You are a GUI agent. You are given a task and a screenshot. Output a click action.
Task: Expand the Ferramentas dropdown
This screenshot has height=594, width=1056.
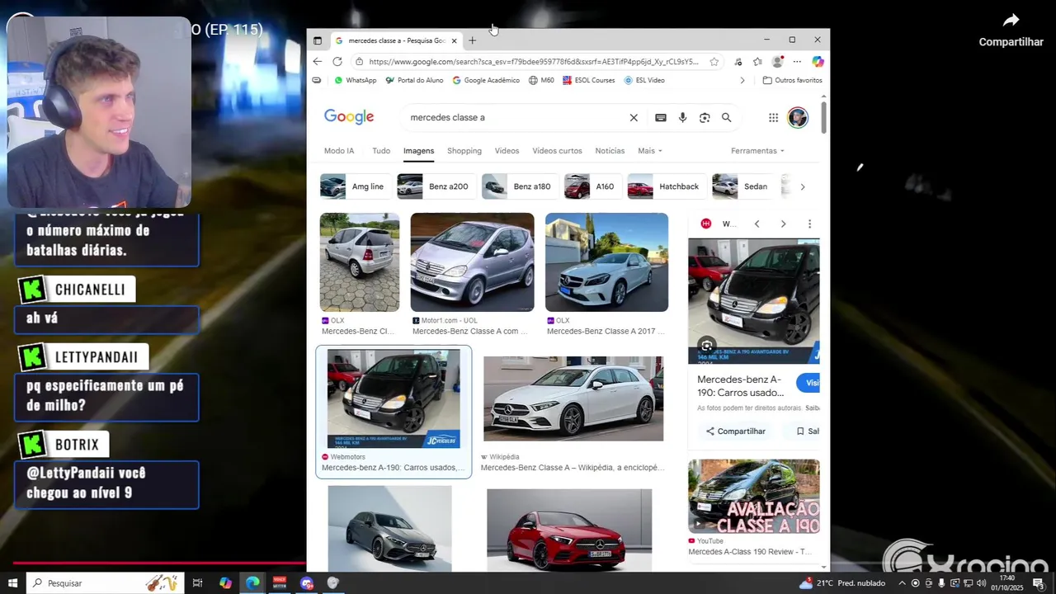click(757, 151)
